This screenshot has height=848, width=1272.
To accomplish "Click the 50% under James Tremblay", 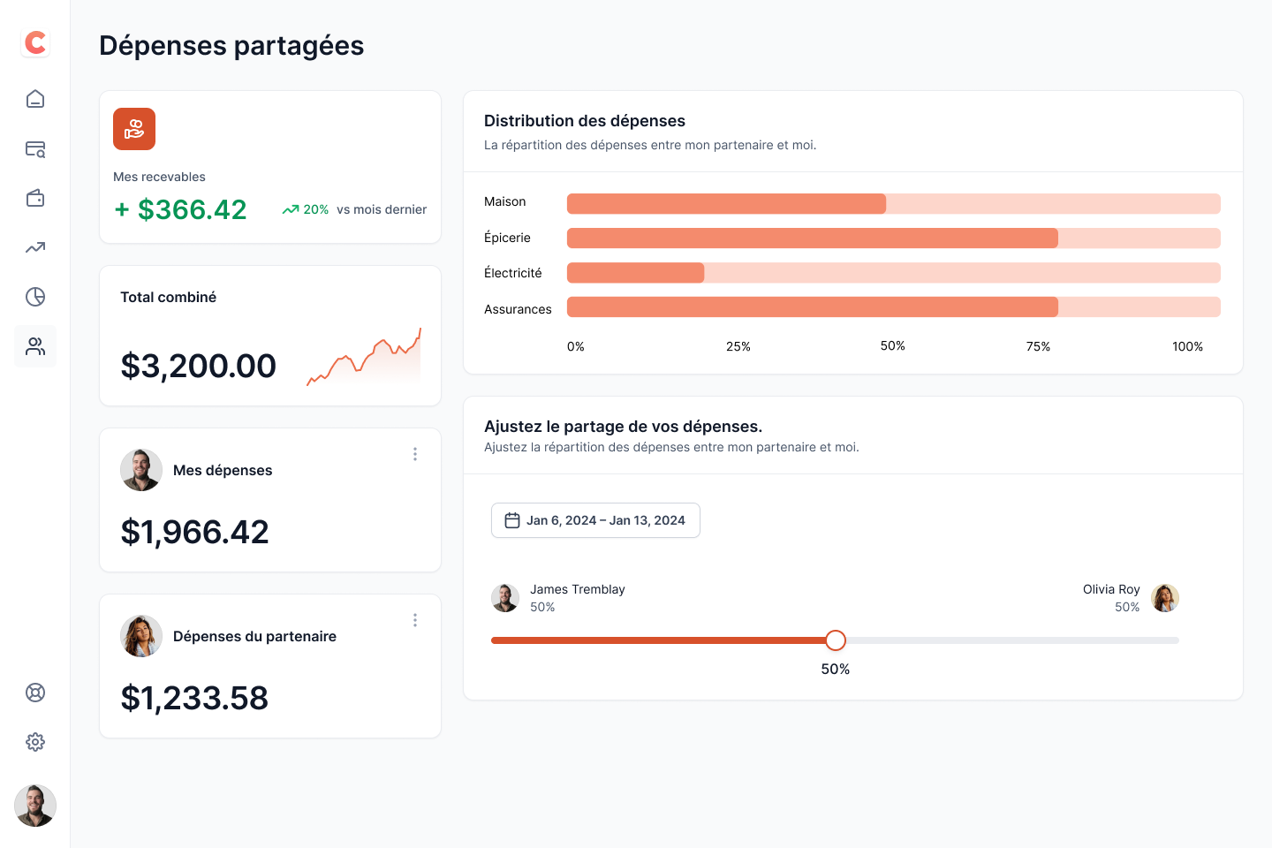I will [x=542, y=607].
